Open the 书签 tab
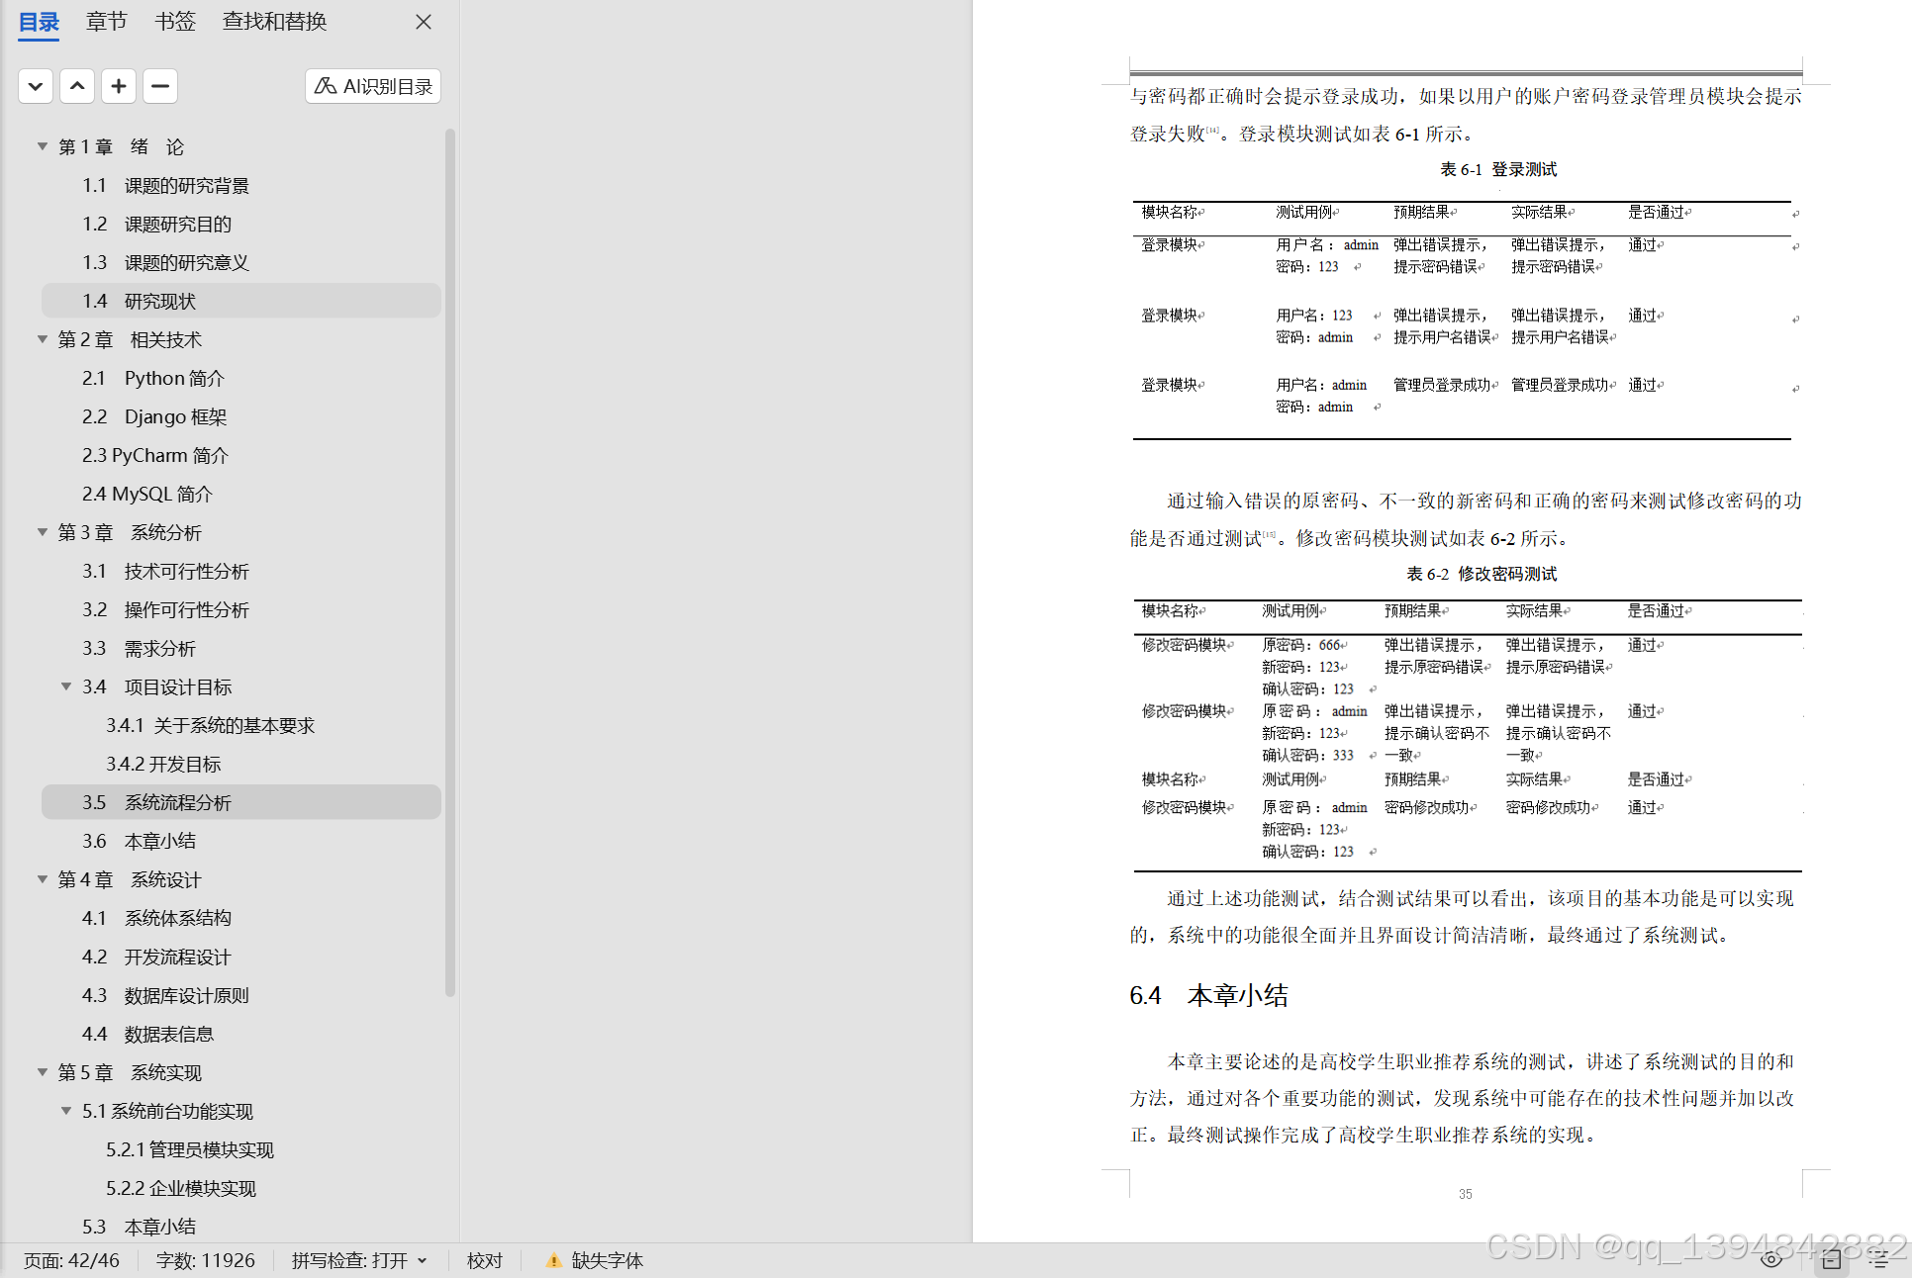The height and width of the screenshot is (1278, 1912). [175, 22]
